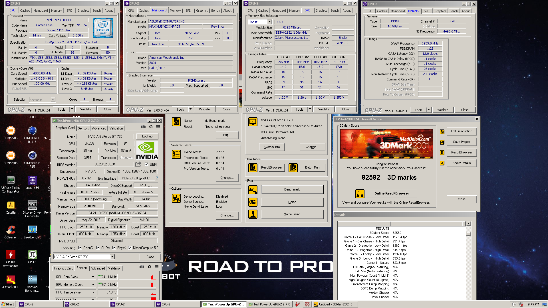Select the CINEBENCH R15 desktop icon
This screenshot has height=308, width=548.
pyautogui.click(x=32, y=160)
